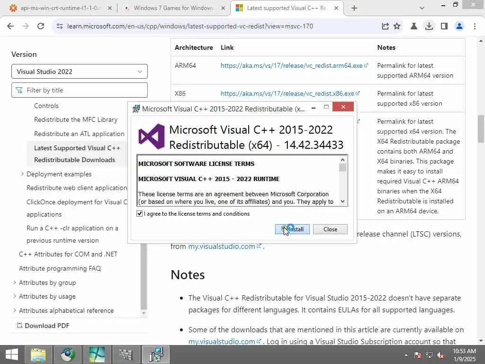Image resolution: width=485 pixels, height=364 pixels.
Task: Click the share page icon
Action: [385, 27]
